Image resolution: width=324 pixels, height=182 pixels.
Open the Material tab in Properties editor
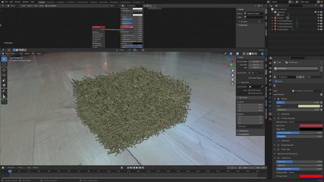coord(270,114)
